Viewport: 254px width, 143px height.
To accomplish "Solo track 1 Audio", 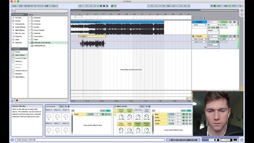I will coord(230,22).
